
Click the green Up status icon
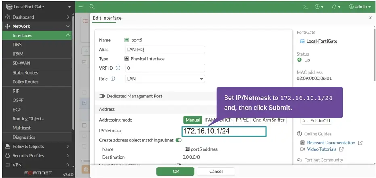coord(299,60)
